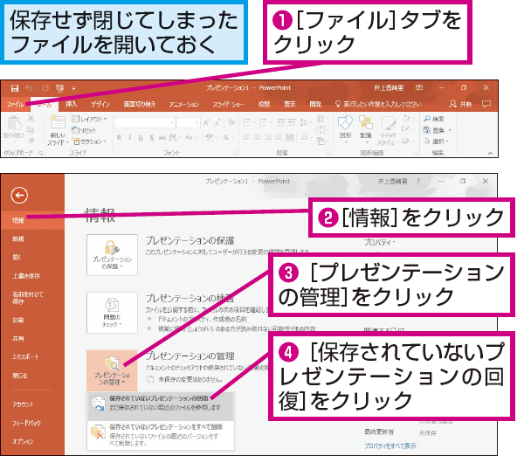524x456 pixels.
Task: Expand the プレゼンテーションの管理 dropdown button
Action: click(x=112, y=370)
